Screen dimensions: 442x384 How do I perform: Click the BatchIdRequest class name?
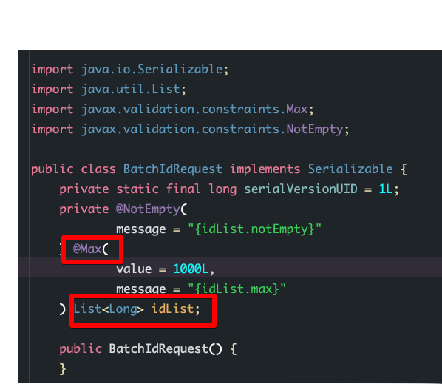coord(173,169)
